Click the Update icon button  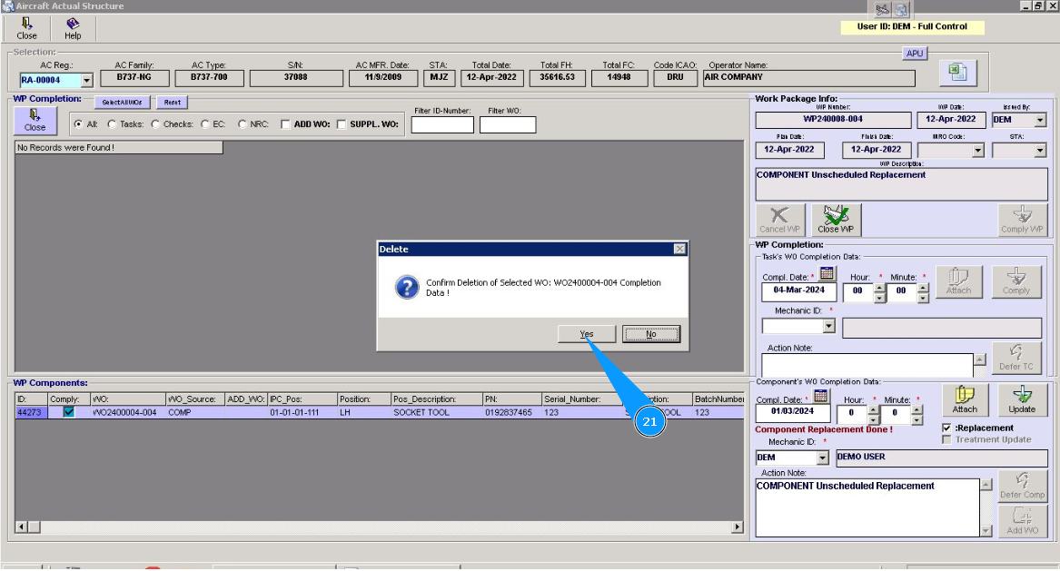coord(1022,400)
